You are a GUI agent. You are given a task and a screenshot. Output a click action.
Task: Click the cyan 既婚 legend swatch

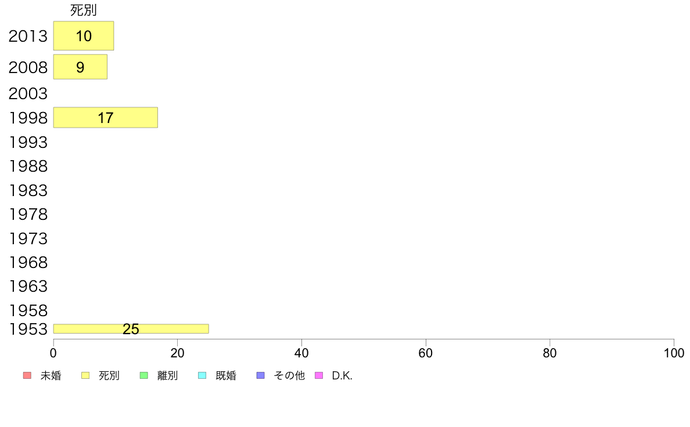[203, 375]
